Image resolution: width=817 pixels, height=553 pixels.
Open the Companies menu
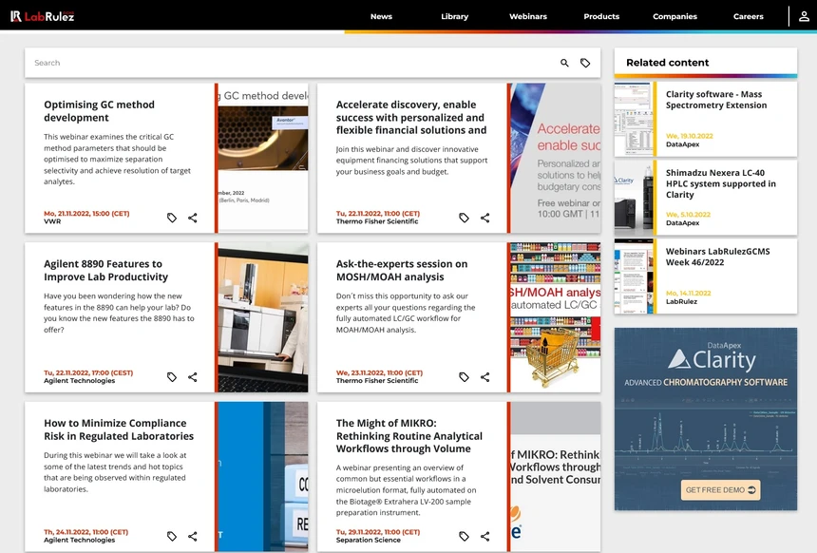(x=674, y=16)
